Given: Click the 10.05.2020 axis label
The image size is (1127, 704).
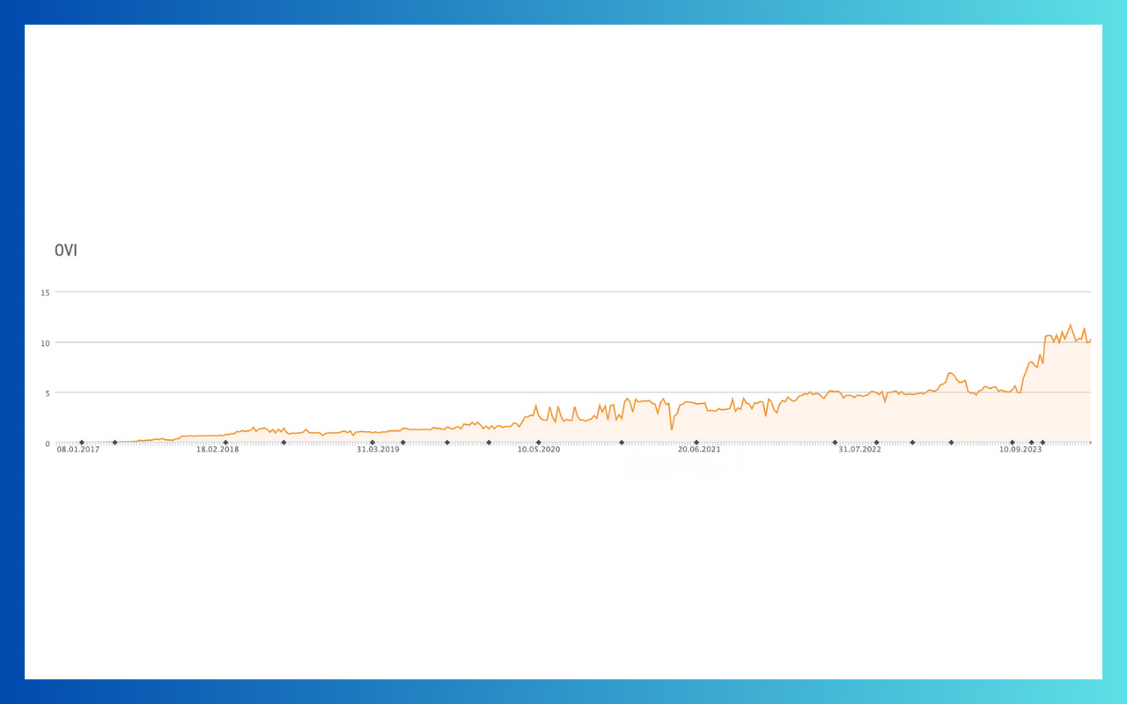Looking at the screenshot, I should tap(537, 449).
